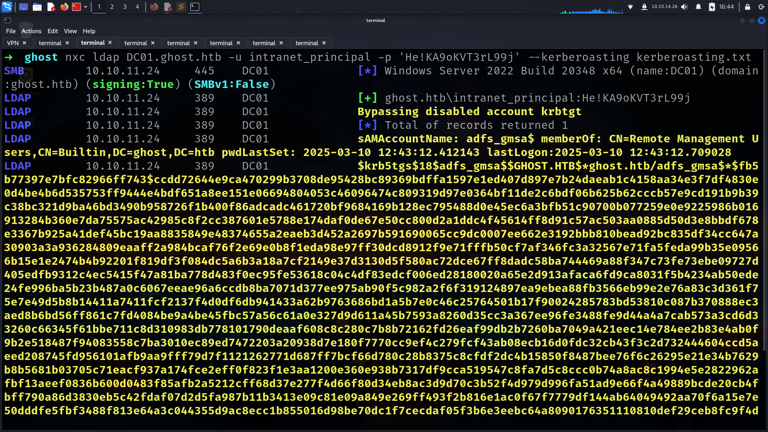
Task: Launch the red terminal emulator icon
Action: point(76,7)
